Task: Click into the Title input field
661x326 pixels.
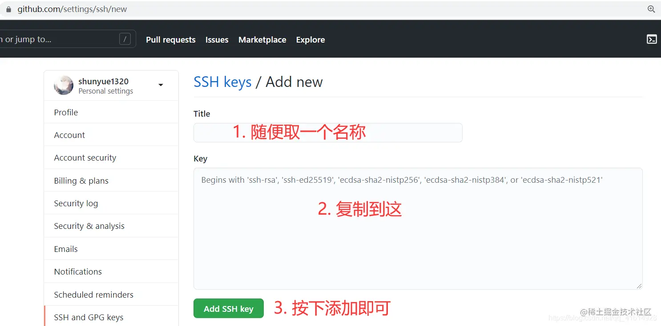Action: [x=328, y=133]
